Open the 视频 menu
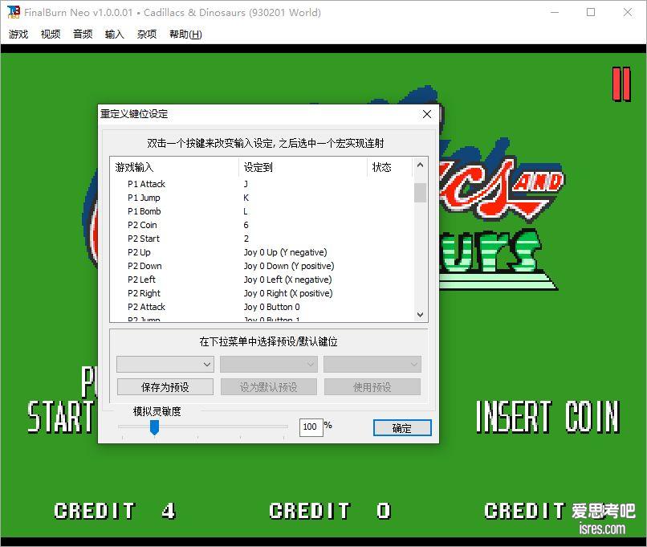The width and height of the screenshot is (647, 547). pyautogui.click(x=51, y=35)
